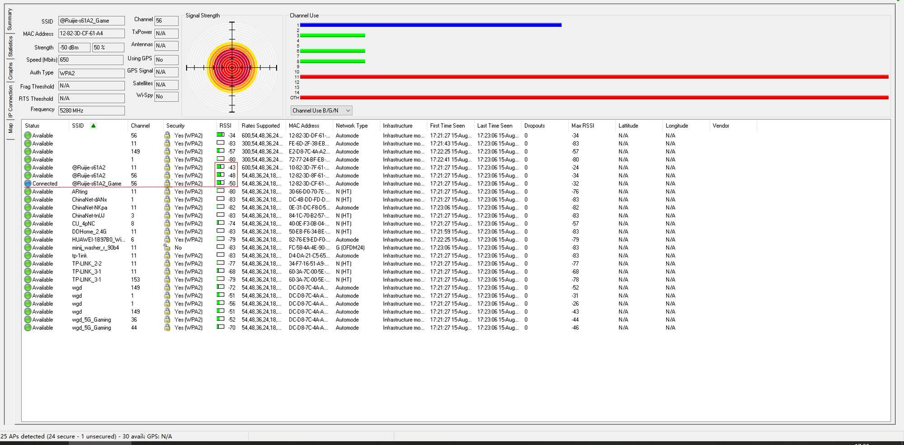Click the SSID text field
The height and width of the screenshot is (445, 904).
pyautogui.click(x=91, y=21)
